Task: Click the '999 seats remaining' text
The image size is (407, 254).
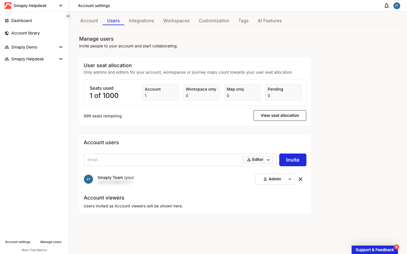Action: [x=103, y=116]
